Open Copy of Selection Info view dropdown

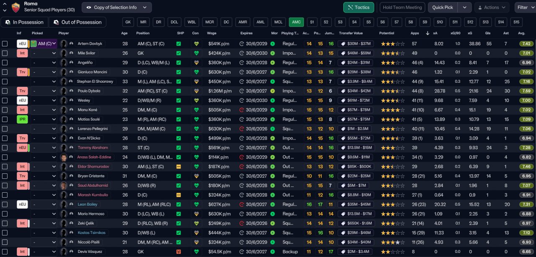(x=117, y=8)
